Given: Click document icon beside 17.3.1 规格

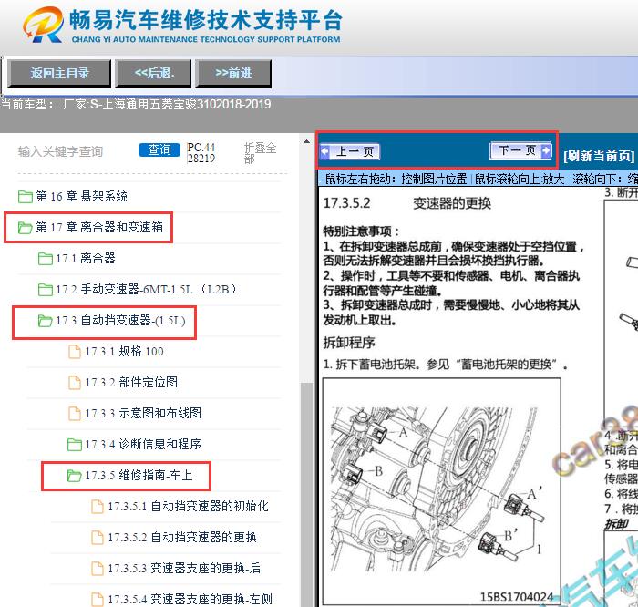Looking at the screenshot, I should tap(75, 352).
